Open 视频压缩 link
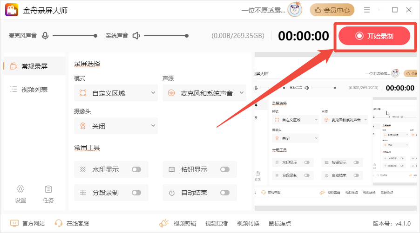Image resolution: width=420 pixels, height=233 pixels. (217, 223)
